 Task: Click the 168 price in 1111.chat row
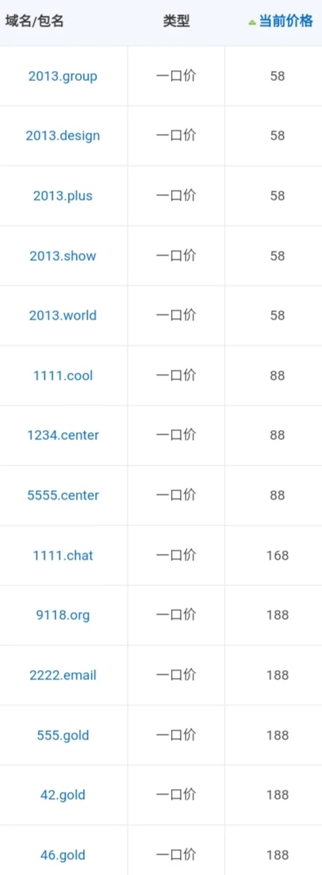pos(277,555)
